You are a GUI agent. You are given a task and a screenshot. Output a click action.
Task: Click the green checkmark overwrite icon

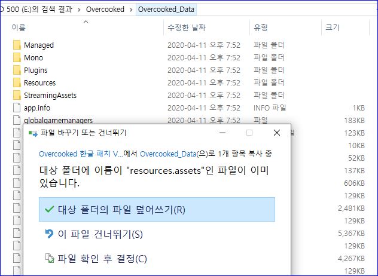(50, 209)
